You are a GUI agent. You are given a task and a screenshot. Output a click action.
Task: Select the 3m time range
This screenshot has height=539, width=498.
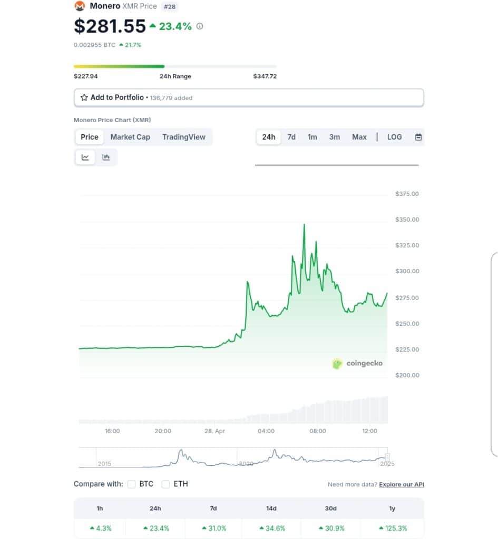coord(335,137)
